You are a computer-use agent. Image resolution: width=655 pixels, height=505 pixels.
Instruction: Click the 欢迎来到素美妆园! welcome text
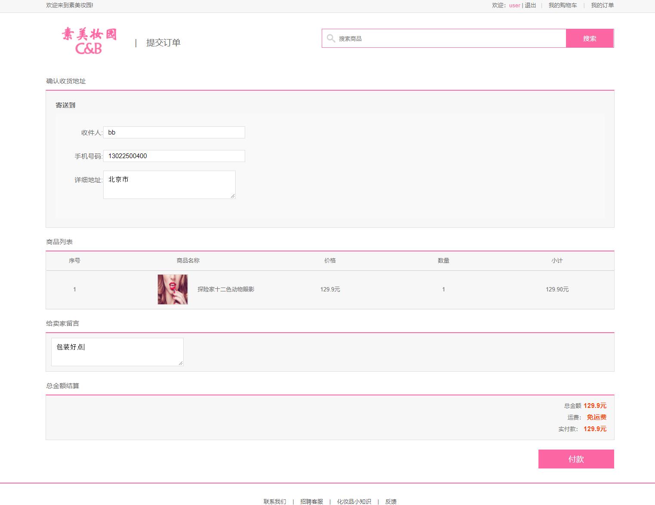70,6
